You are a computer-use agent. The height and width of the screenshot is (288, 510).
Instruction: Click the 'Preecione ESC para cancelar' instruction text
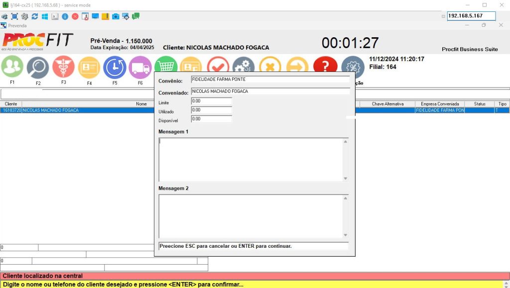click(x=226, y=246)
